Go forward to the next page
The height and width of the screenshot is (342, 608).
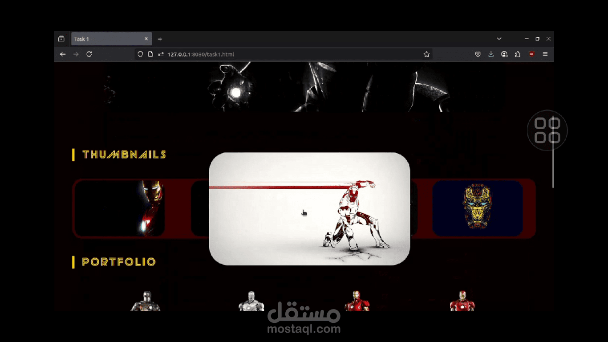click(x=76, y=54)
